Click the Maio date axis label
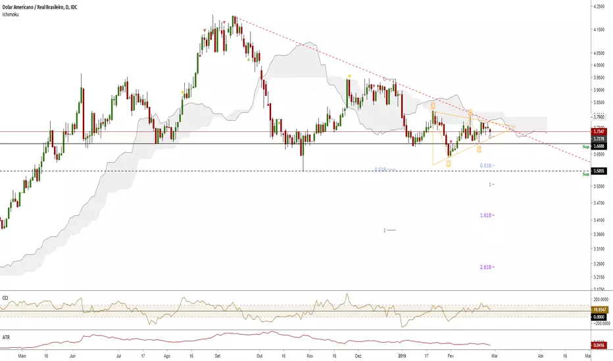Image resolution: width=613 pixels, height=361 pixels. (22, 356)
